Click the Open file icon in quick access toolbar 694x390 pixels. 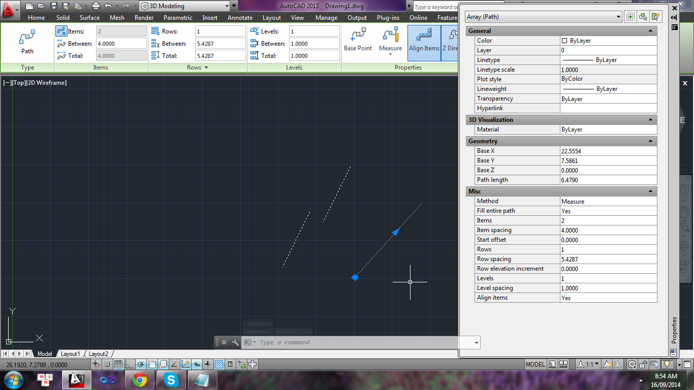(x=41, y=6)
